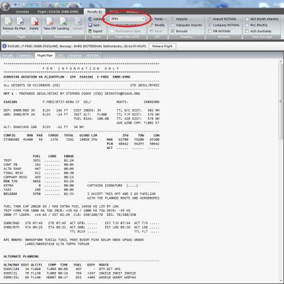Expand arrow beneath Release button
Viewport: 284px width, 284px height.
[8, 32]
